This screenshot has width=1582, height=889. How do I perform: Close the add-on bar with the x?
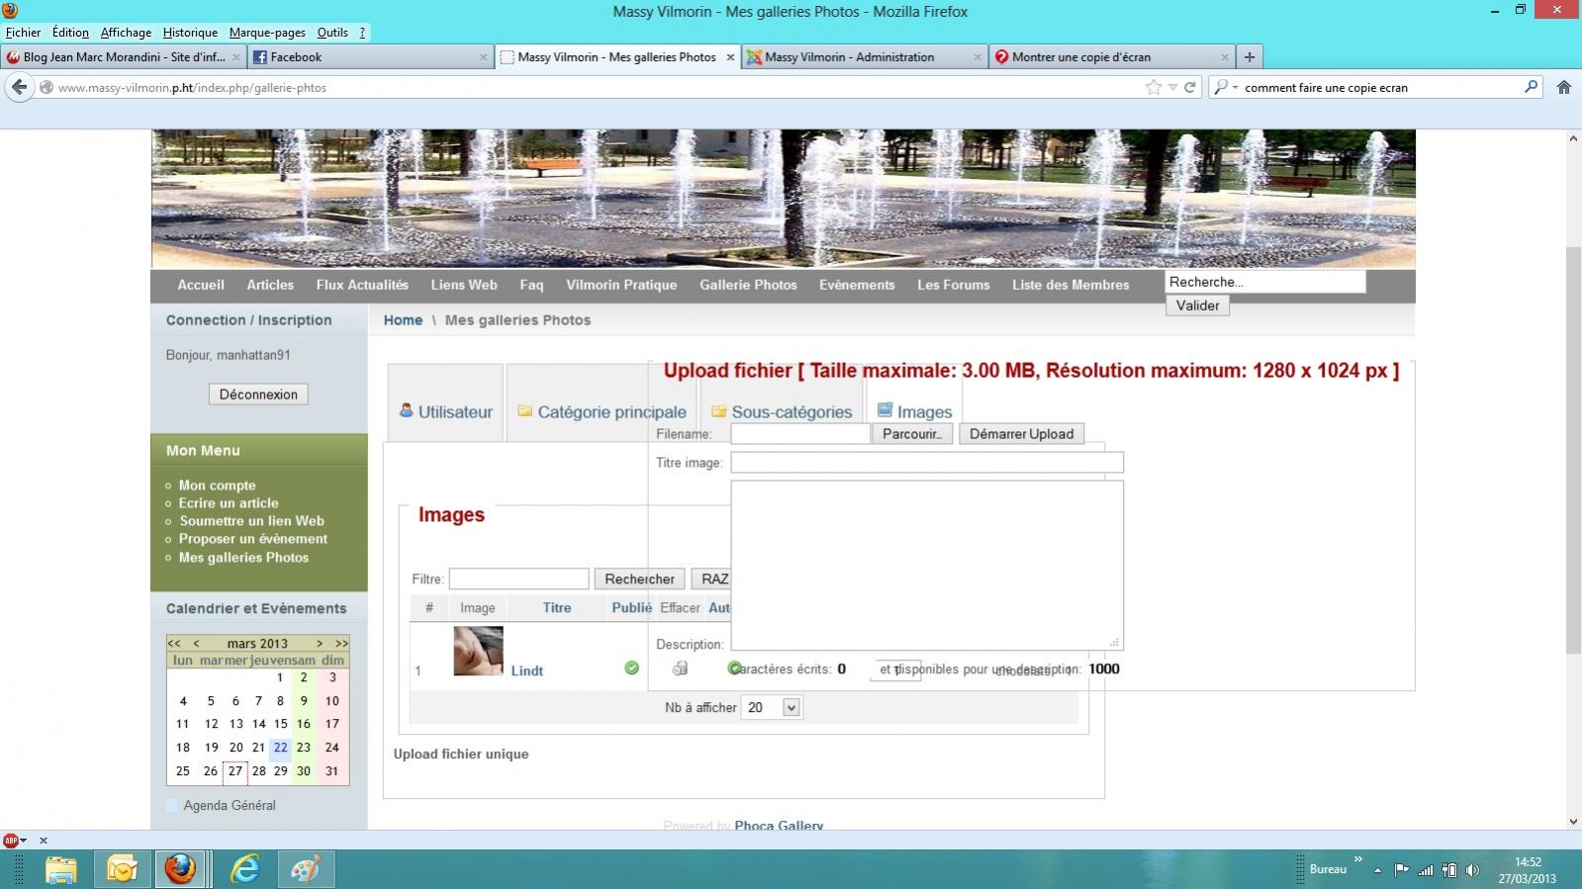pyautogui.click(x=43, y=841)
